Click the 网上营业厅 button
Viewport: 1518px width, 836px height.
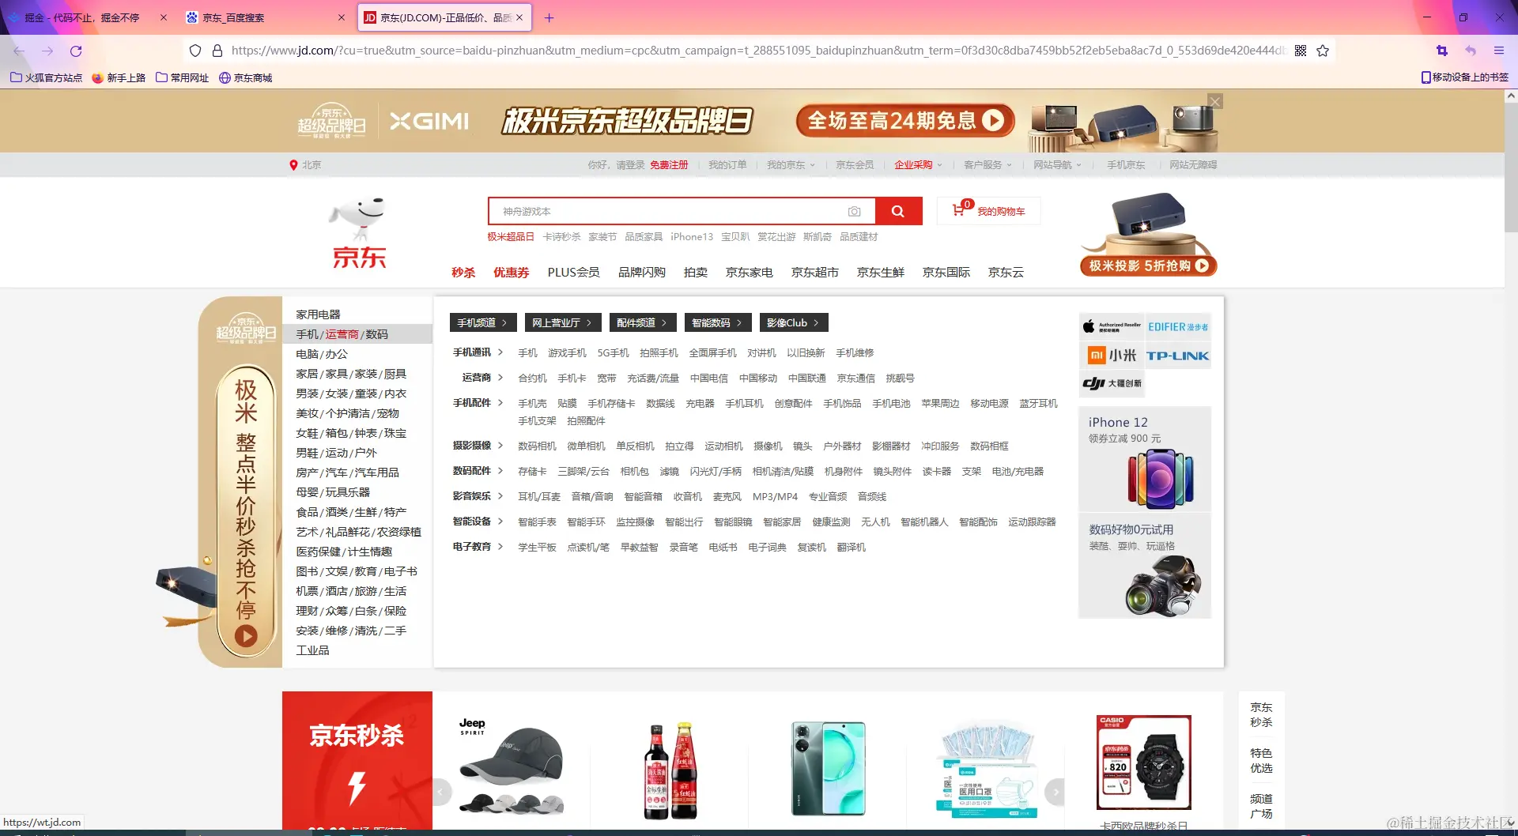coord(562,322)
